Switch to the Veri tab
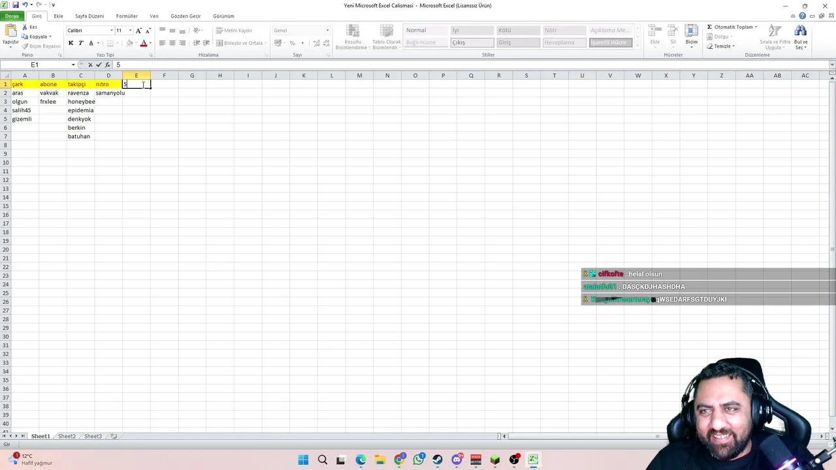This screenshot has height=470, width=836. click(154, 16)
